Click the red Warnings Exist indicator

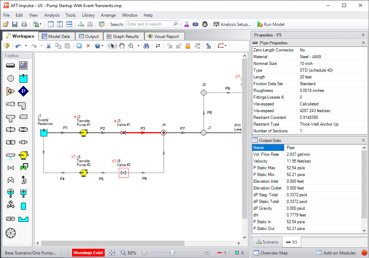coord(88,253)
